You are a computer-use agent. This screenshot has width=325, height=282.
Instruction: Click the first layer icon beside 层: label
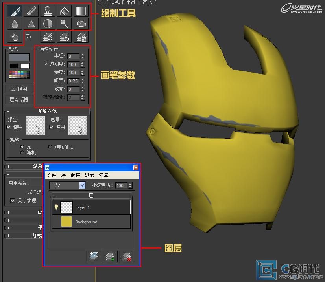click(x=48, y=37)
